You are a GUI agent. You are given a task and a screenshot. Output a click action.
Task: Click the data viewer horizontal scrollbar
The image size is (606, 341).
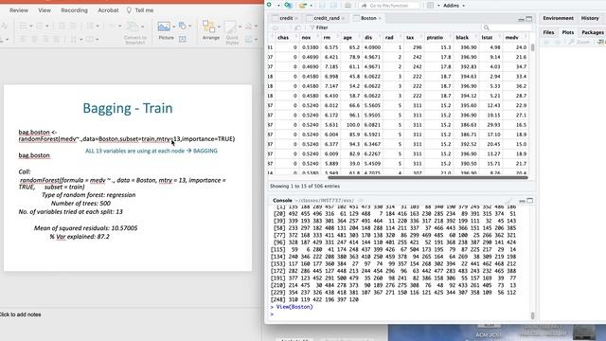428,178
